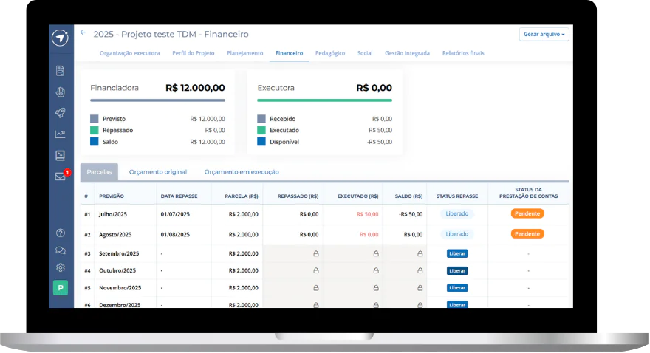Open the rocket icon in sidebar
Image resolution: width=650 pixels, height=353 pixels.
[x=60, y=113]
